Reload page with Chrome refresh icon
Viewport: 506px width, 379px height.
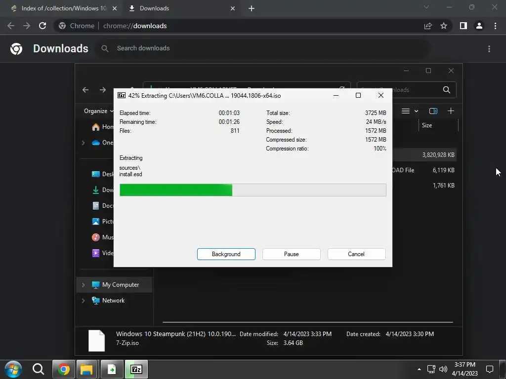[x=42, y=26]
